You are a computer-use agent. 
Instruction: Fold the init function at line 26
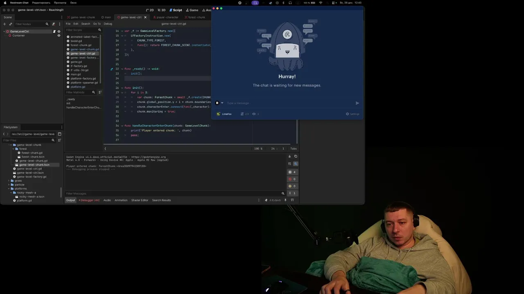(122, 88)
